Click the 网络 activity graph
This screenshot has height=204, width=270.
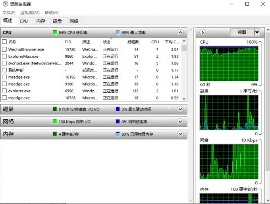(x=229, y=161)
